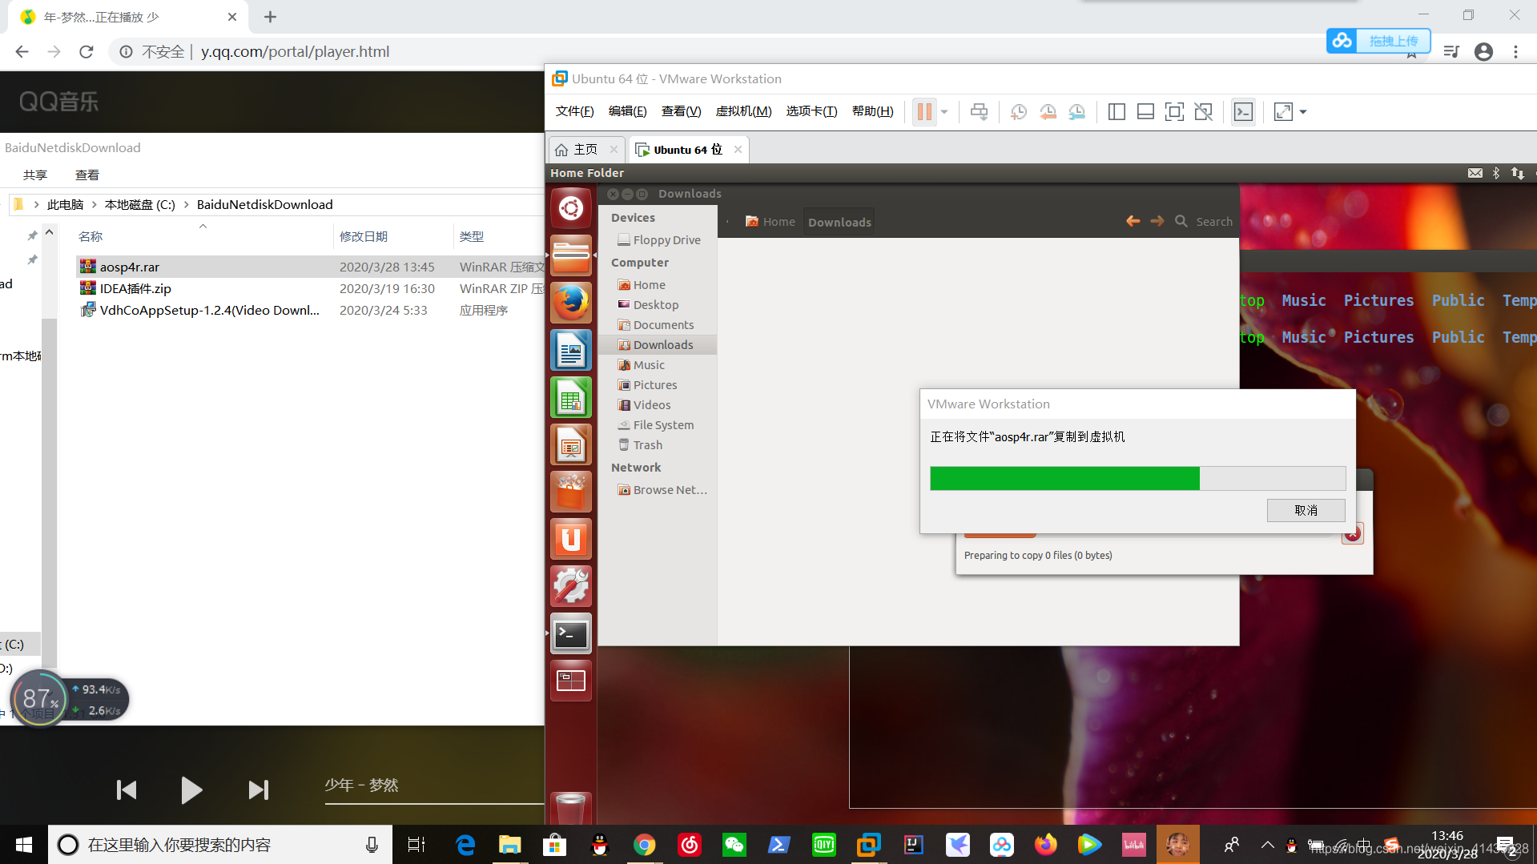The width and height of the screenshot is (1537, 864).
Task: Open the 虚拟机(M) menu
Action: pos(743,111)
